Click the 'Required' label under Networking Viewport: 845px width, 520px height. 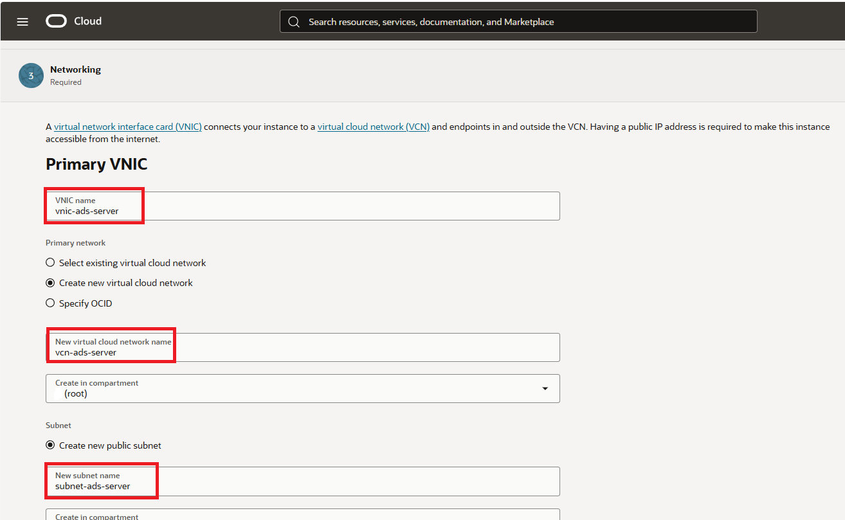click(66, 82)
